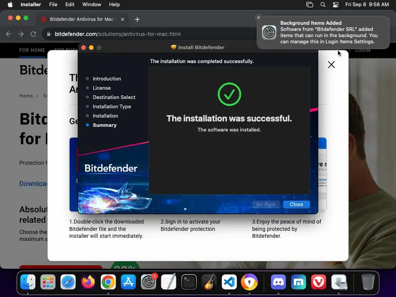
Task: Click the Installation step in the sidebar
Action: click(105, 116)
